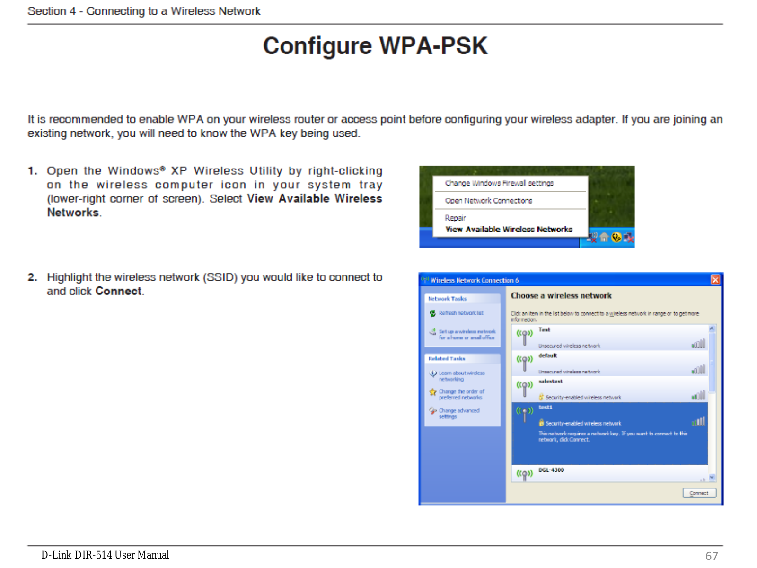Click the network list scrollbar thumb
Viewport: 757px width, 568px height.
point(712,363)
